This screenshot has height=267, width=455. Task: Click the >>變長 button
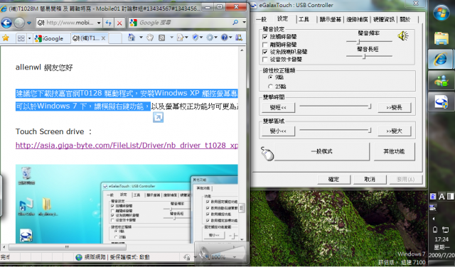pos(394,107)
